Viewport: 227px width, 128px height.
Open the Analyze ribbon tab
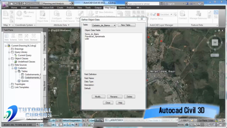[70, 7]
